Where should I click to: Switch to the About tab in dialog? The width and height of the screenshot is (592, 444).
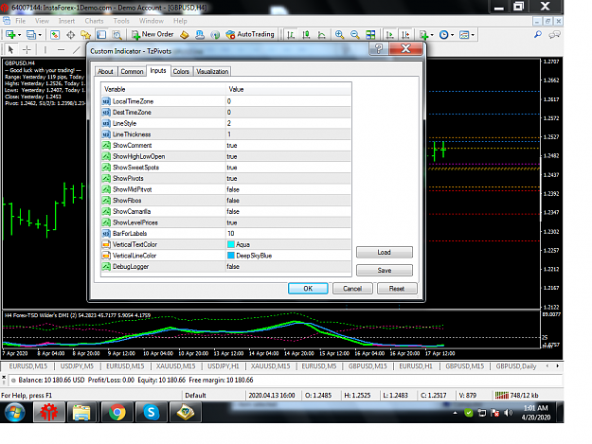pos(105,71)
